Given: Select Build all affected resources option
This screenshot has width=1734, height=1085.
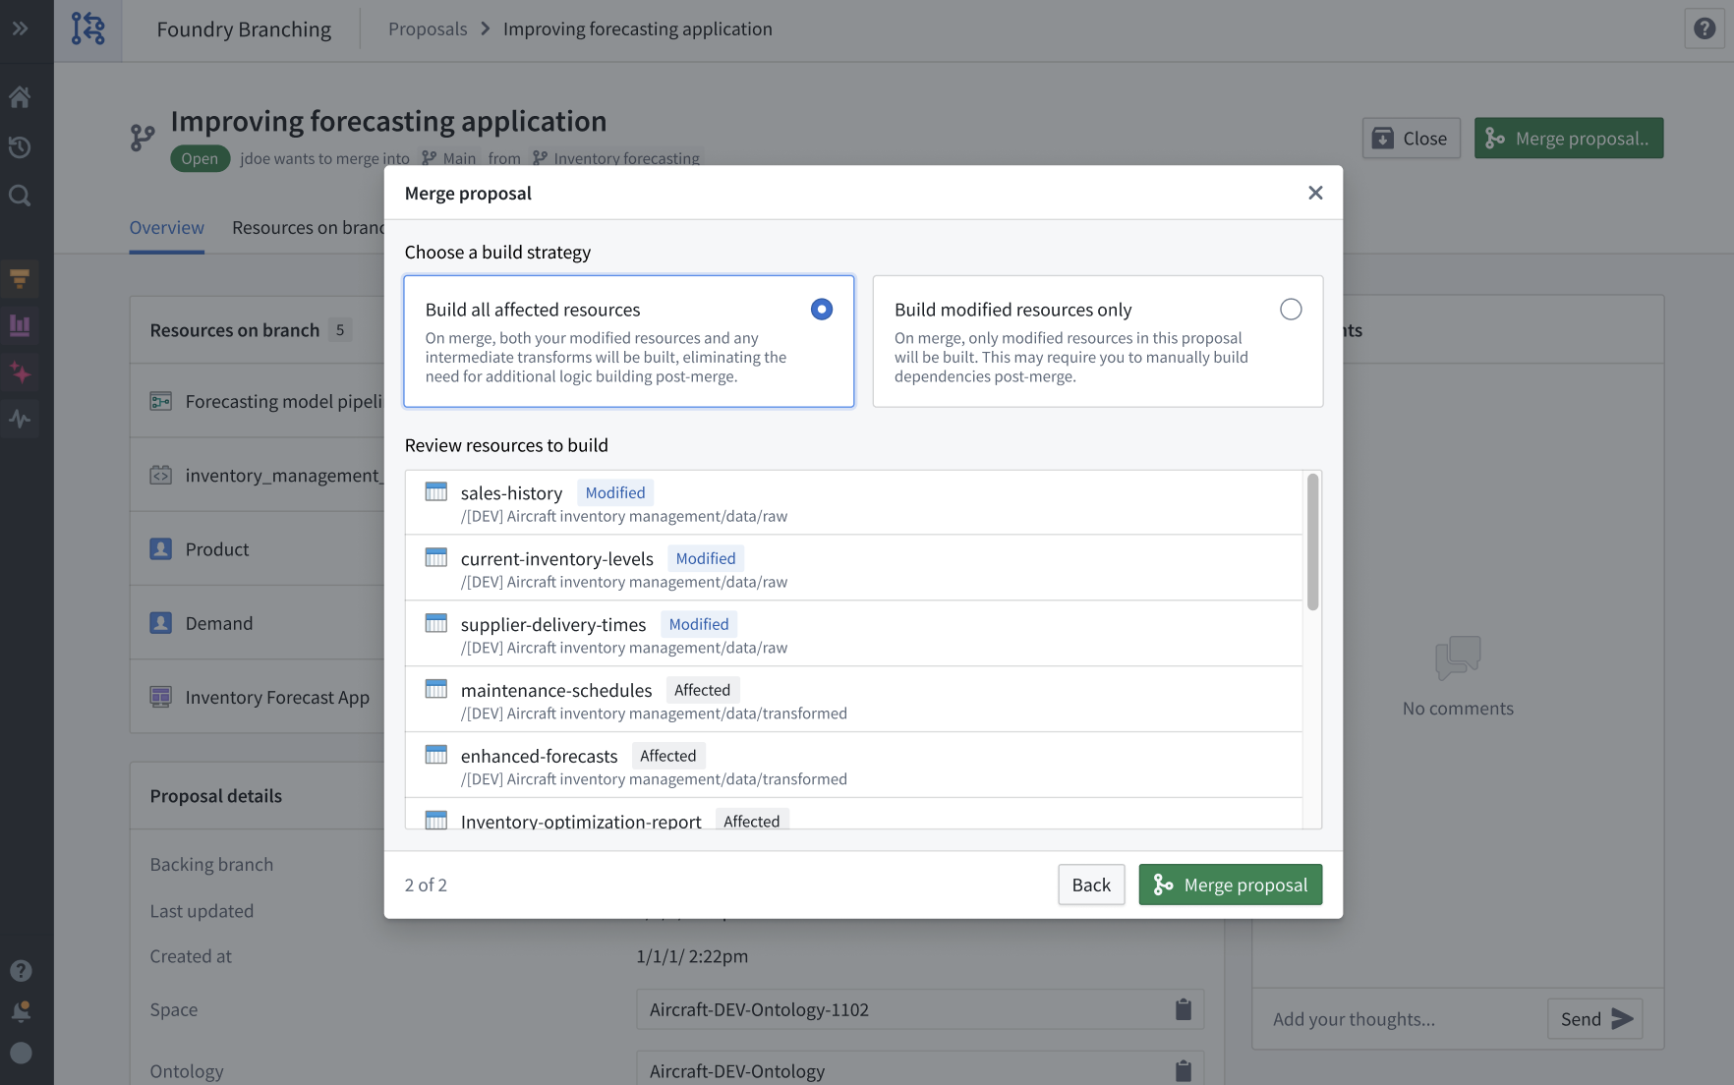Looking at the screenshot, I should tap(822, 310).
